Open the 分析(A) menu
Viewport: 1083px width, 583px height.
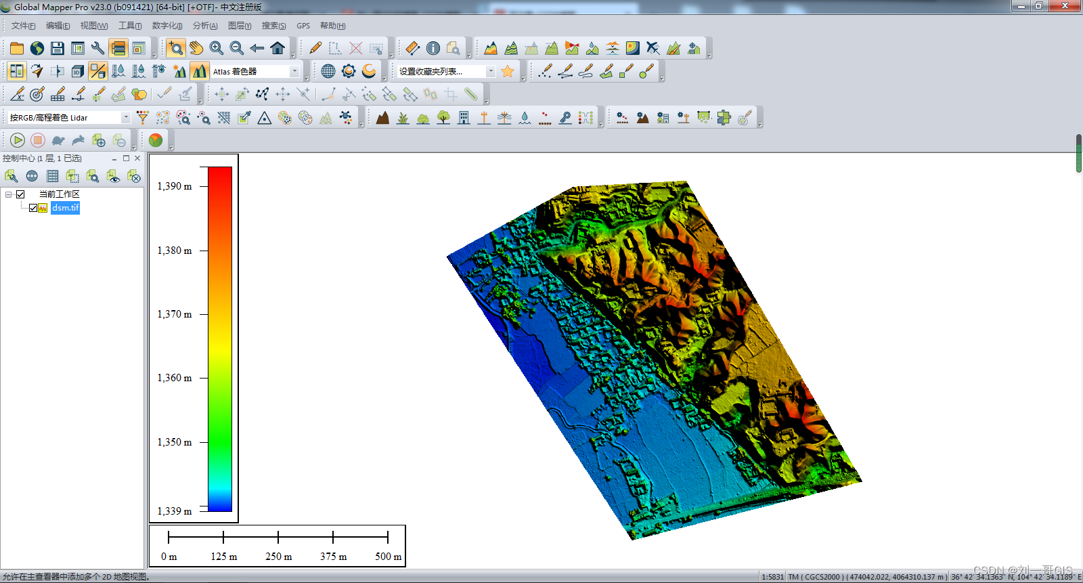(205, 26)
